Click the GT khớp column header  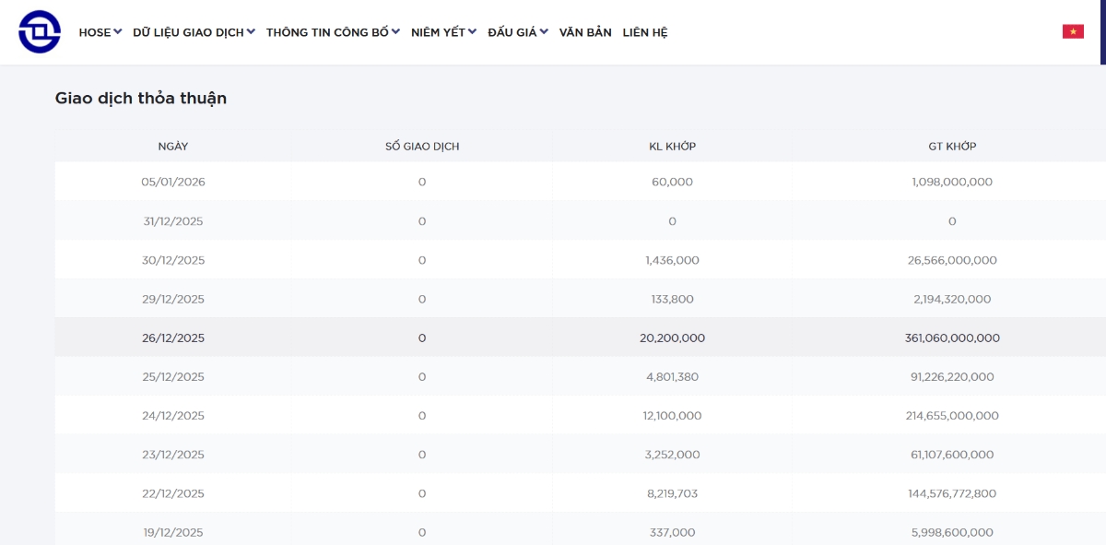pos(952,146)
